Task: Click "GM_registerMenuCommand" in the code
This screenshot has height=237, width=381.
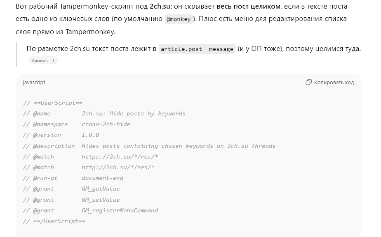Action: (120, 210)
